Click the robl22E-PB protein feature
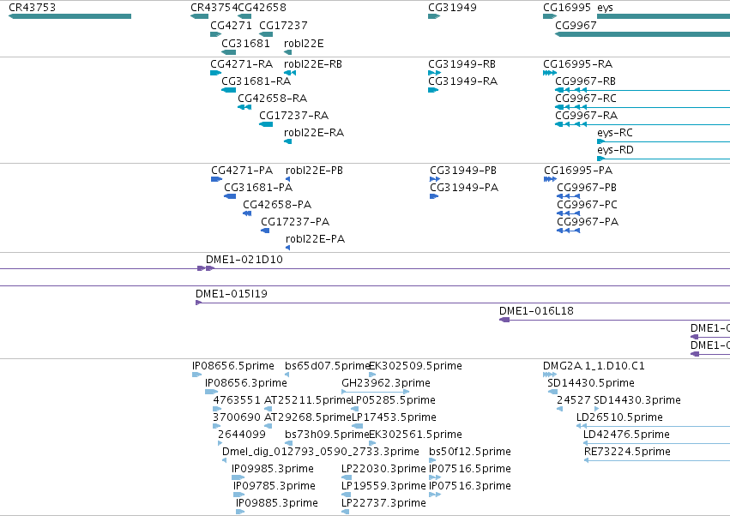Screen dimensions: 730x516 click(287, 179)
